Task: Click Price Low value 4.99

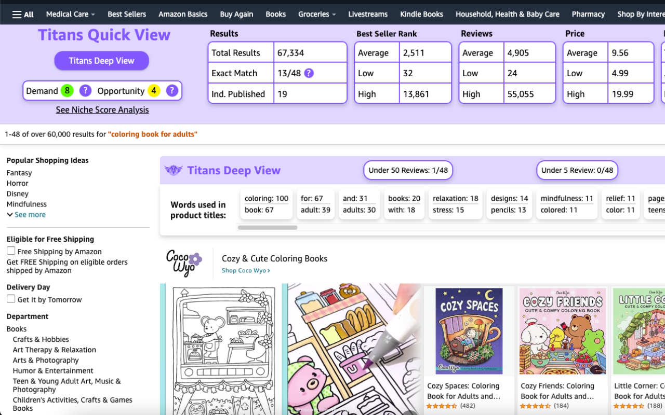Action: click(620, 73)
